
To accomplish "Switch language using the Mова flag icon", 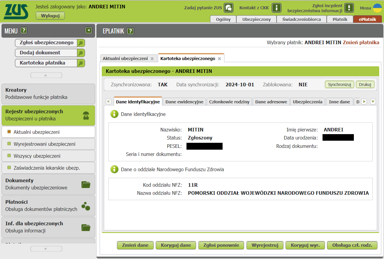I will click(377, 8).
